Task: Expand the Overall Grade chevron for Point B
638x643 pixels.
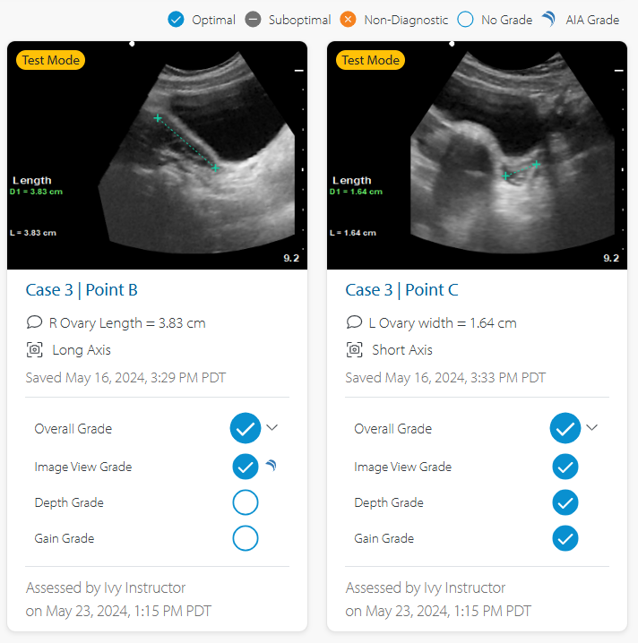Action: (x=272, y=428)
